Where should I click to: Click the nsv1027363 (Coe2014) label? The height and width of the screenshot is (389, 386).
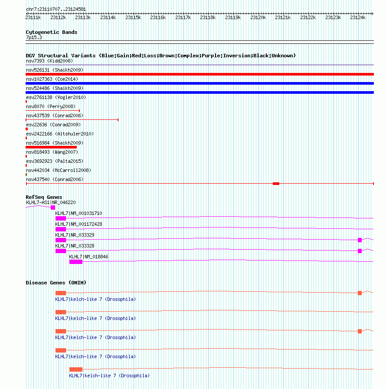[52, 79]
